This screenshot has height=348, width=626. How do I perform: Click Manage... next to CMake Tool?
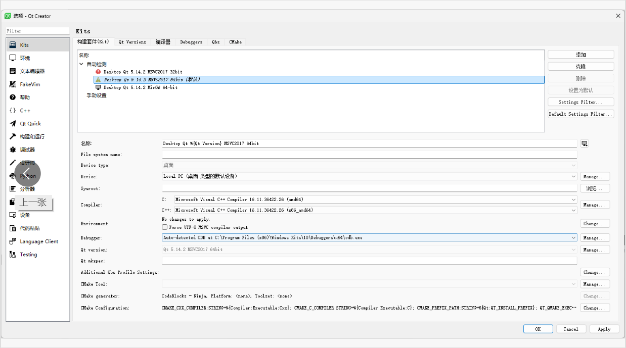[595, 284]
